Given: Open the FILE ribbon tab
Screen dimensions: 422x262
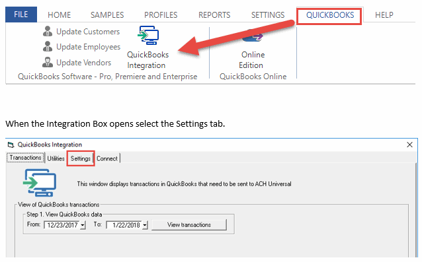Looking at the screenshot, I should (x=21, y=15).
